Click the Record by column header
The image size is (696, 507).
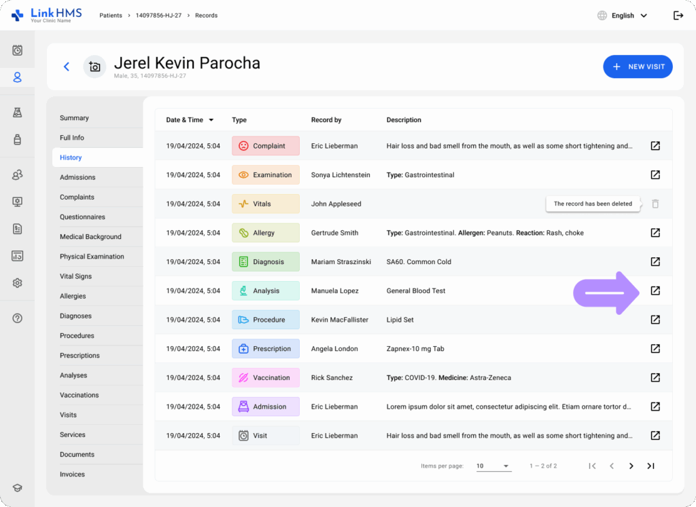[326, 119]
